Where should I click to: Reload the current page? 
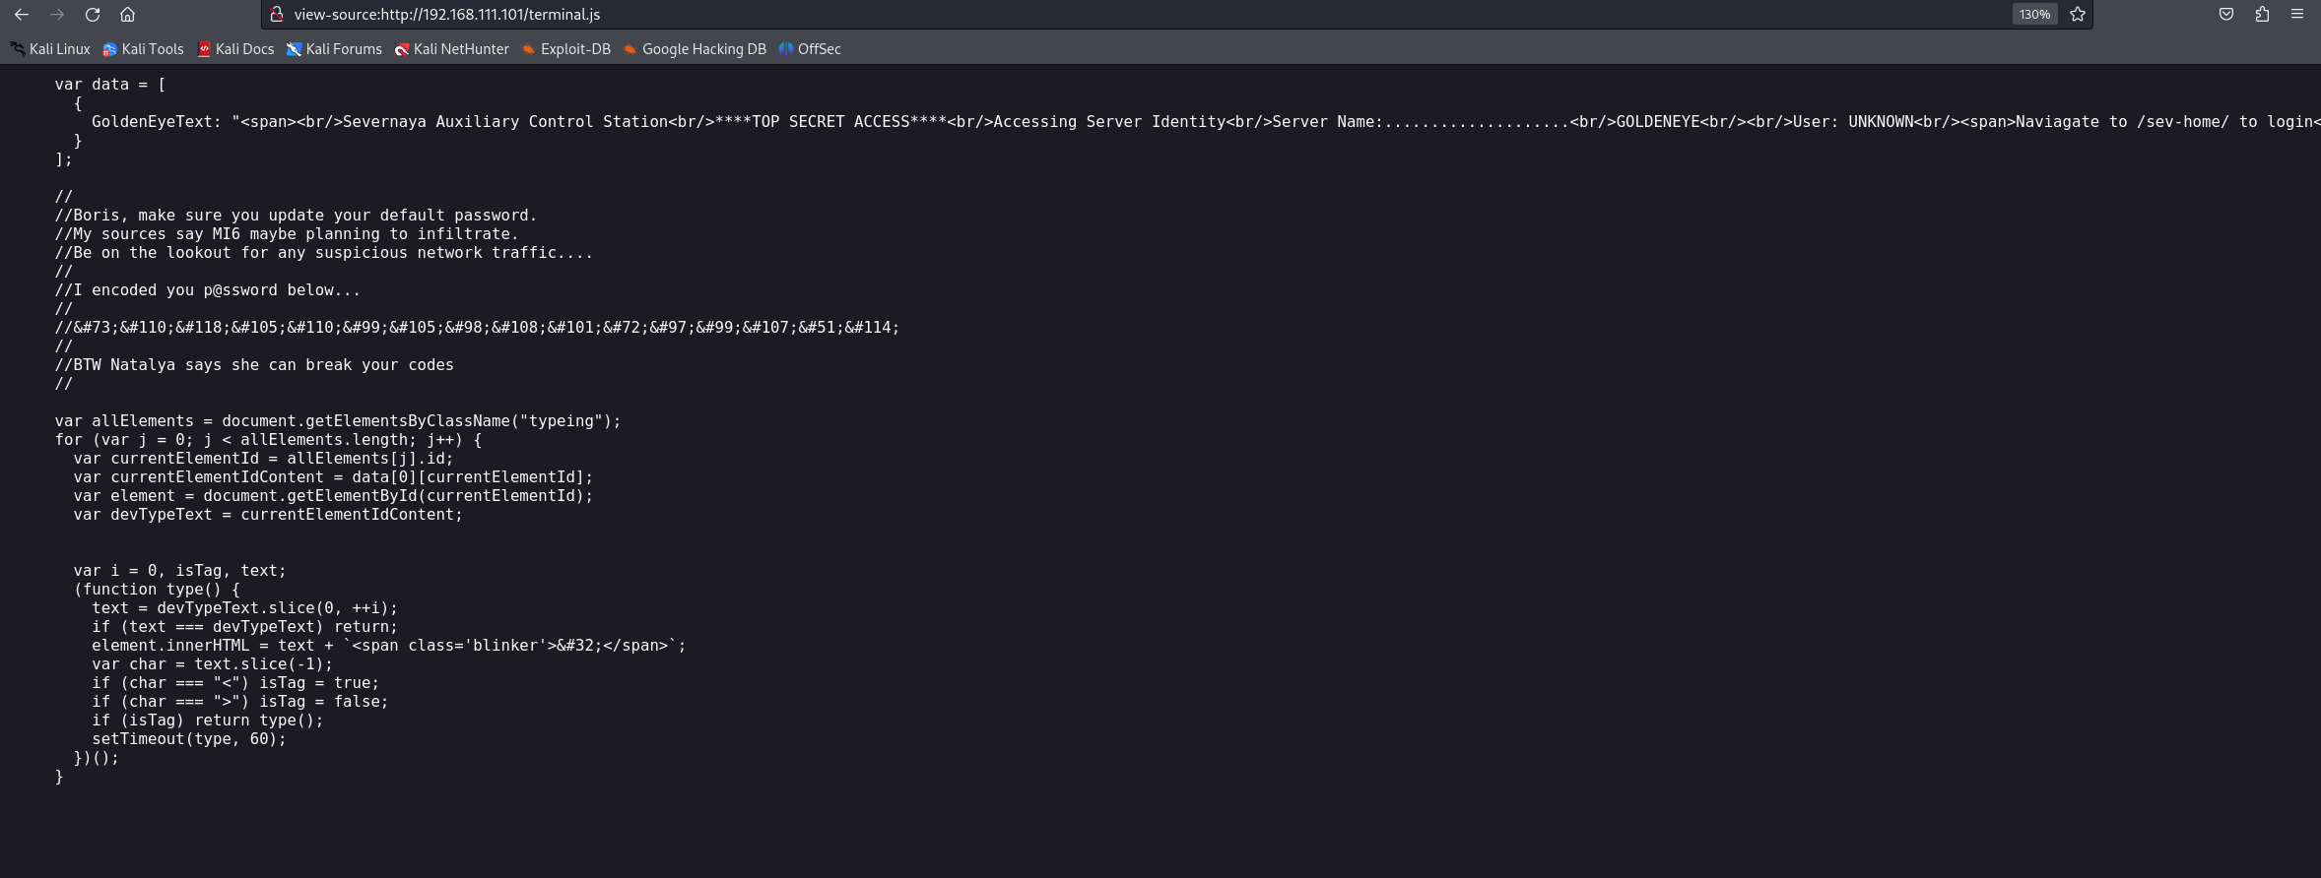(x=92, y=15)
